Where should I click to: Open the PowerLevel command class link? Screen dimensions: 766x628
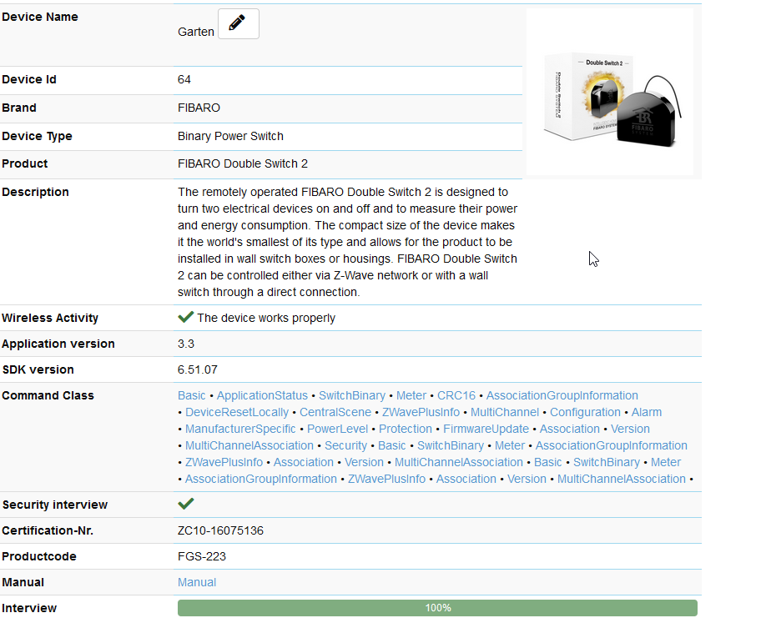(x=338, y=429)
